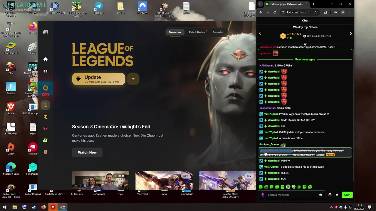This screenshot has height=211, width=376.
Task: Open Chrome extensions menu
Action: coord(325,12)
